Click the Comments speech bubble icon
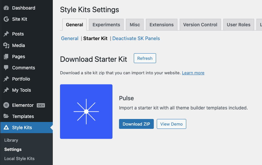The image size is (262, 165). click(6, 68)
